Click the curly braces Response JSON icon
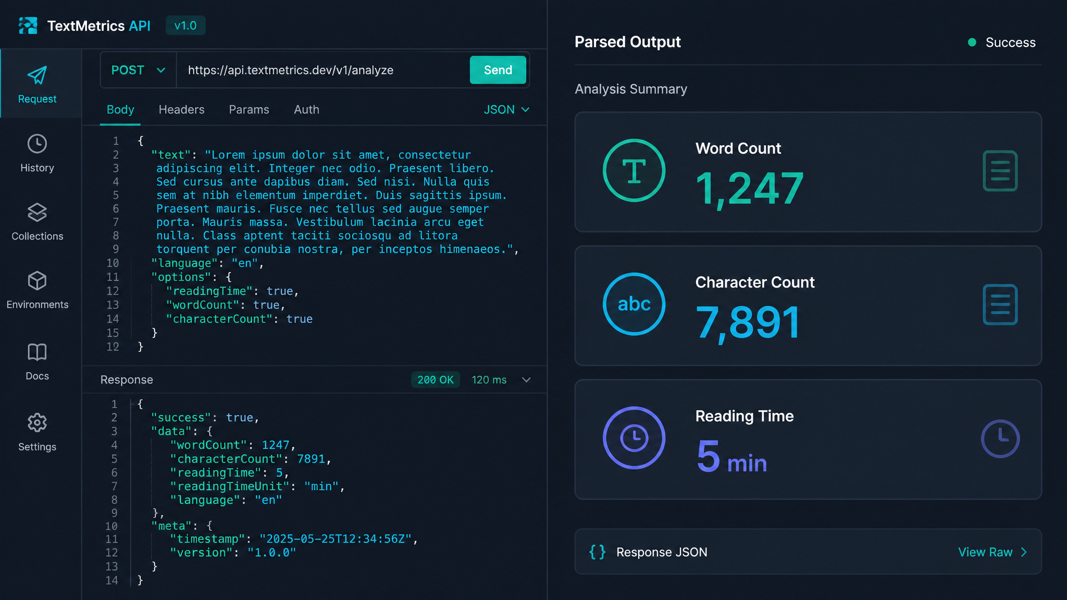The height and width of the screenshot is (600, 1067). pos(598,552)
